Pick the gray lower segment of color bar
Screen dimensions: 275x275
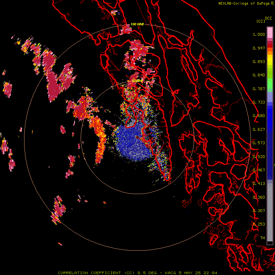270,212
